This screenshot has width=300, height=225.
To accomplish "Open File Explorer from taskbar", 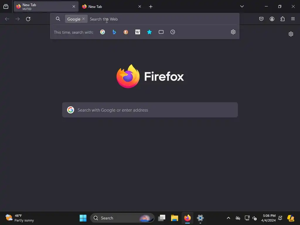I will (x=175, y=218).
